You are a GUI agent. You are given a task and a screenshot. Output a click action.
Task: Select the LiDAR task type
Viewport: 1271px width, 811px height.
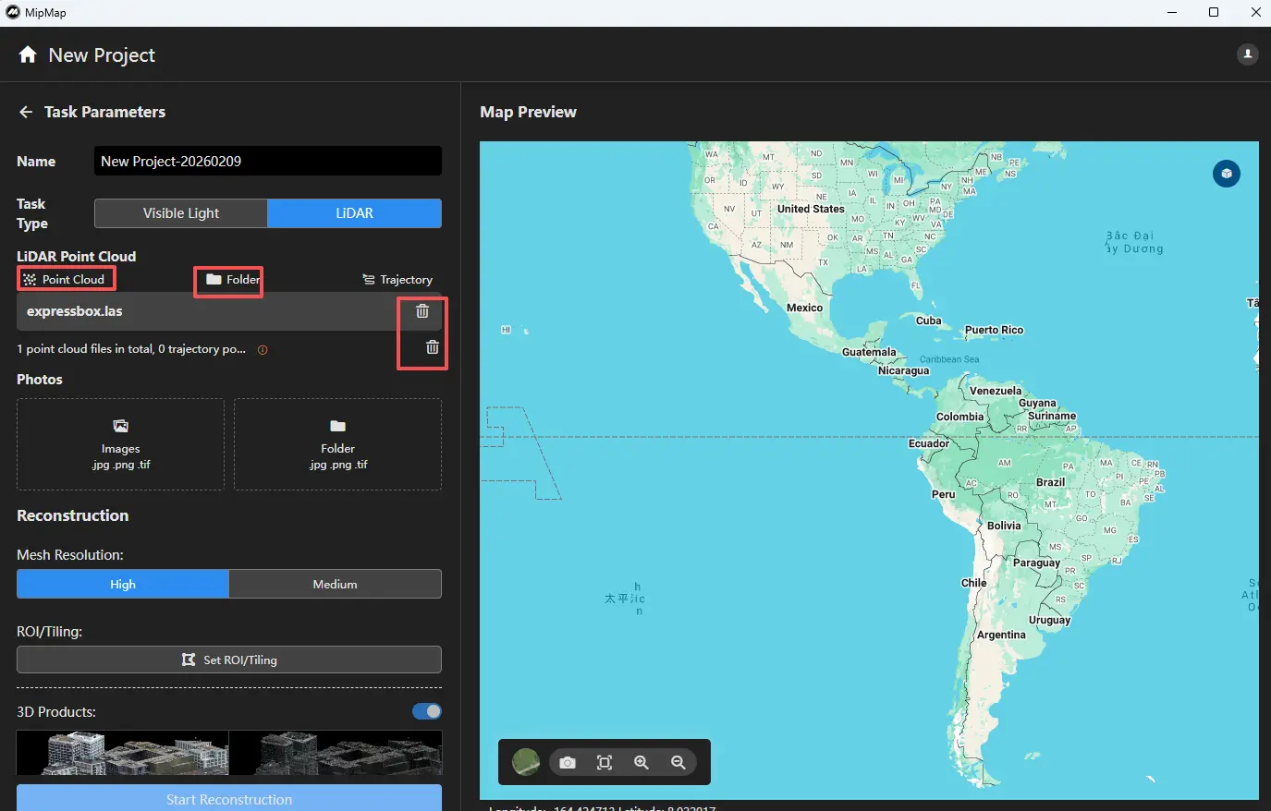(x=354, y=213)
